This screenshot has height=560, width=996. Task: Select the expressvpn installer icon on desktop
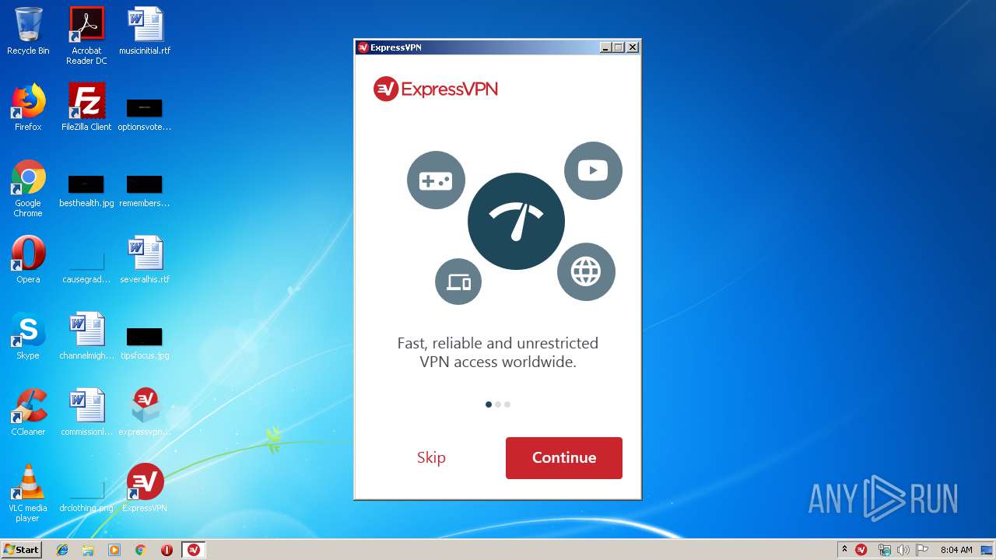[x=145, y=413]
